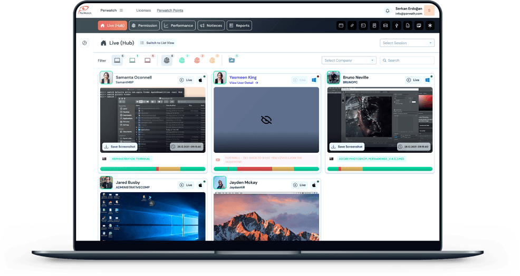Start Live view for Jared Busby

186,185
